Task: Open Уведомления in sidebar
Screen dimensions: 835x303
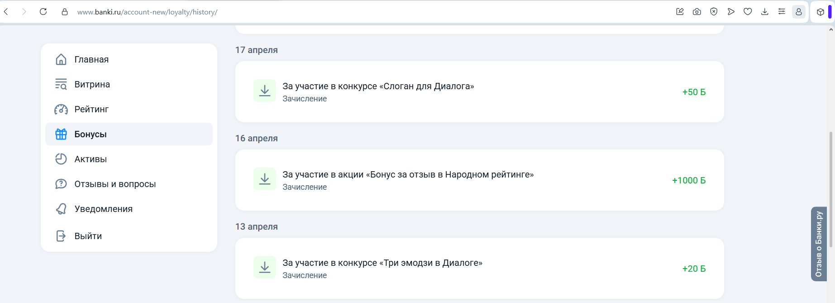Action: [103, 209]
